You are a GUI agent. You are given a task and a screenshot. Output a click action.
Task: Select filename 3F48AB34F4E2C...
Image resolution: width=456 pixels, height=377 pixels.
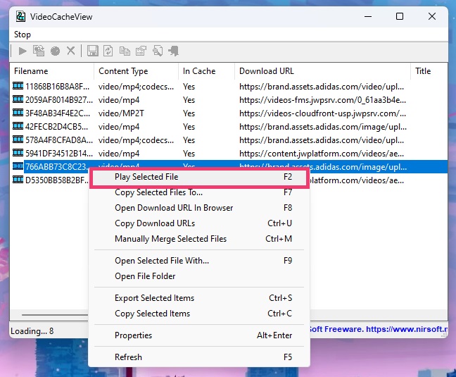click(58, 113)
